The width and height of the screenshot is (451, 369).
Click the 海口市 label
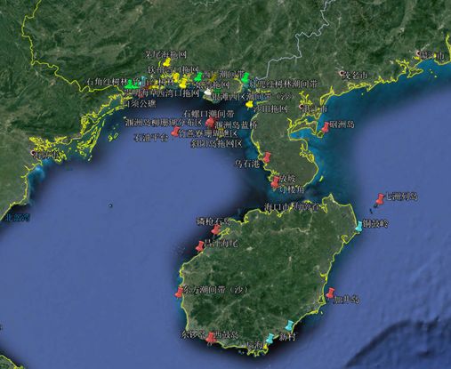click(276, 206)
